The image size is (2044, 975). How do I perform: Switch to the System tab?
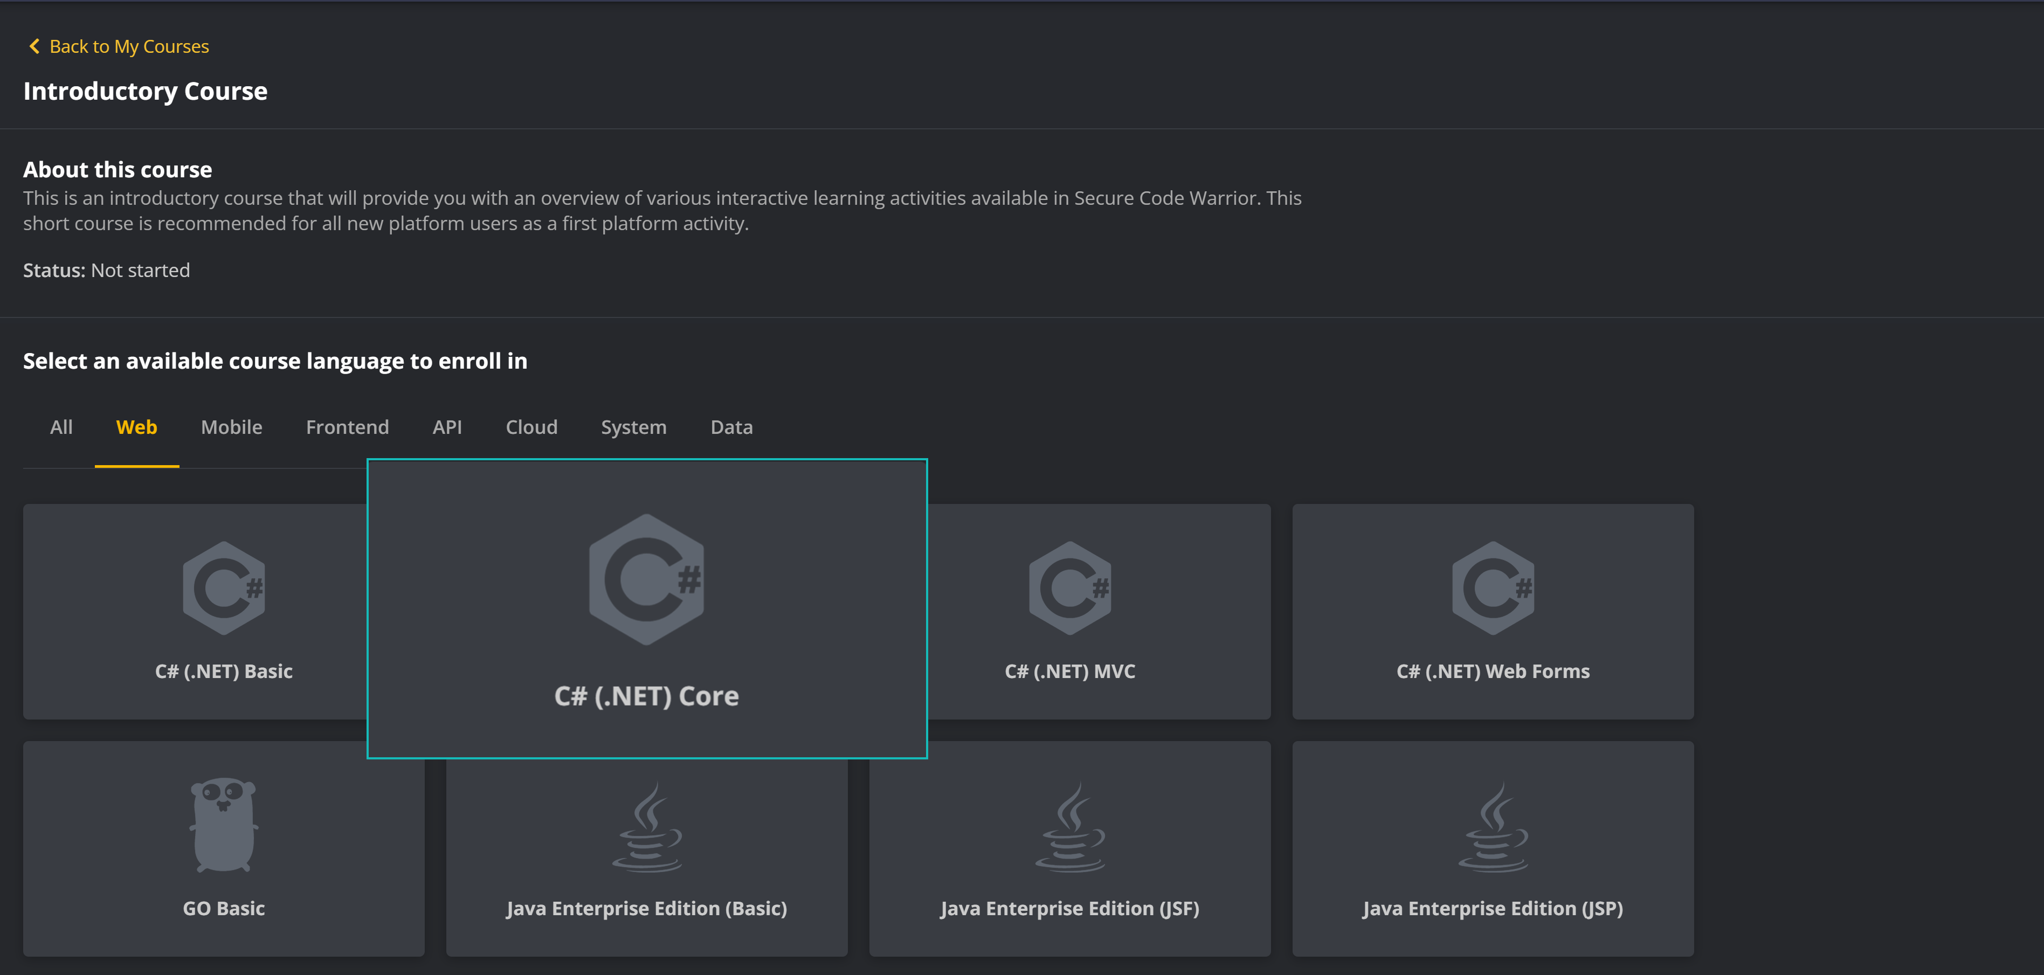(x=633, y=427)
